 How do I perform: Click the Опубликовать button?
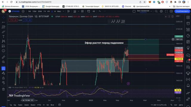(x=182, y=11)
